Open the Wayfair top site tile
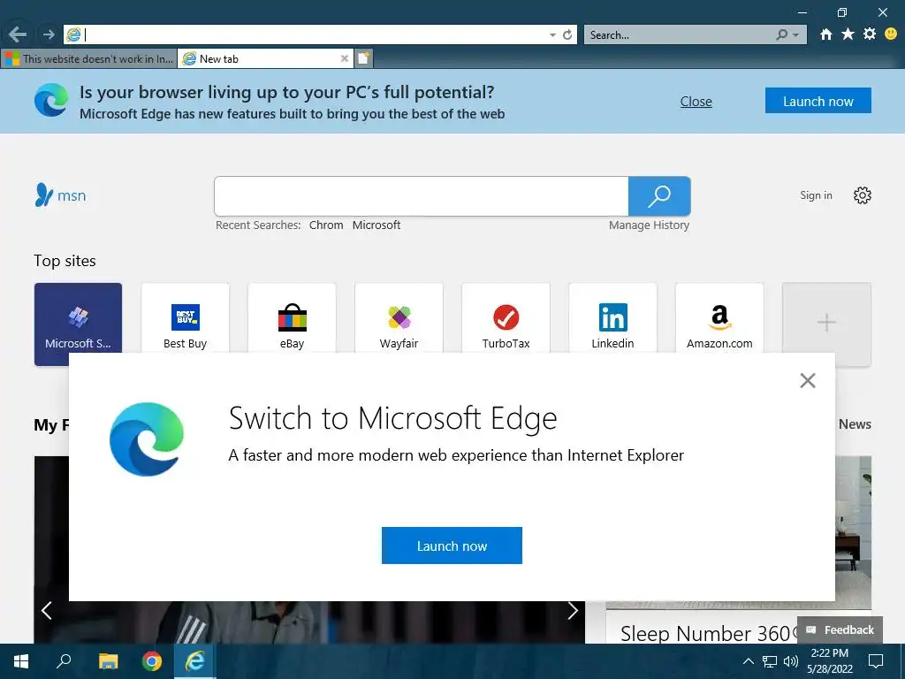 click(x=399, y=318)
